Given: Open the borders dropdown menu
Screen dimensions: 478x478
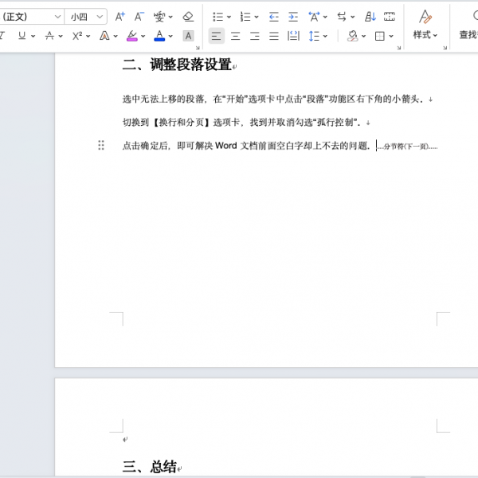Looking at the screenshot, I should click(390, 36).
